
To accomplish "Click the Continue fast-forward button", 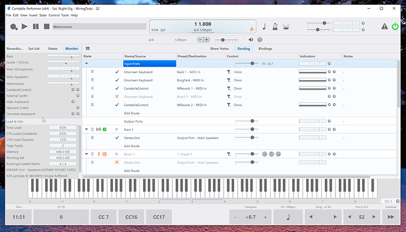I will pyautogui.click(x=391, y=217).
